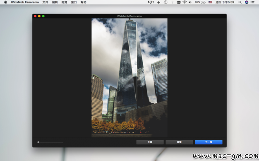
Task: Open the Notification Center list icon
Action: click(x=252, y=2)
